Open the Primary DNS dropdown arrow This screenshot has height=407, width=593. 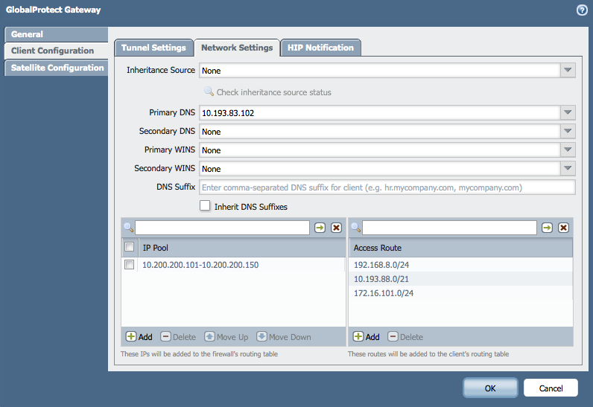(x=568, y=112)
